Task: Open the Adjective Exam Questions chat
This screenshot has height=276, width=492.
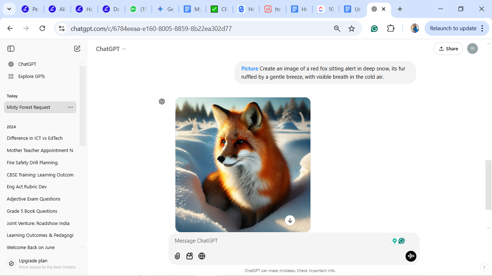Action: [40, 199]
